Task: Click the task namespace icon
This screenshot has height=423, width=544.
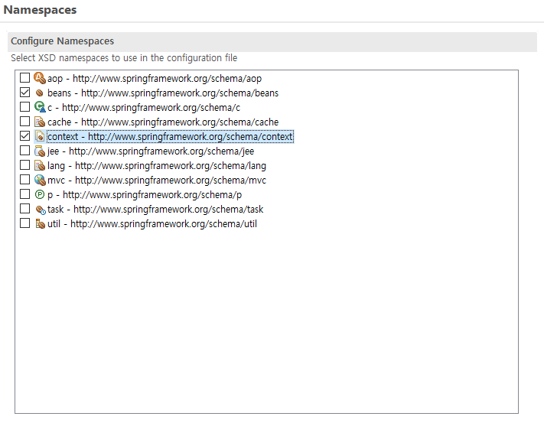Action: [41, 210]
